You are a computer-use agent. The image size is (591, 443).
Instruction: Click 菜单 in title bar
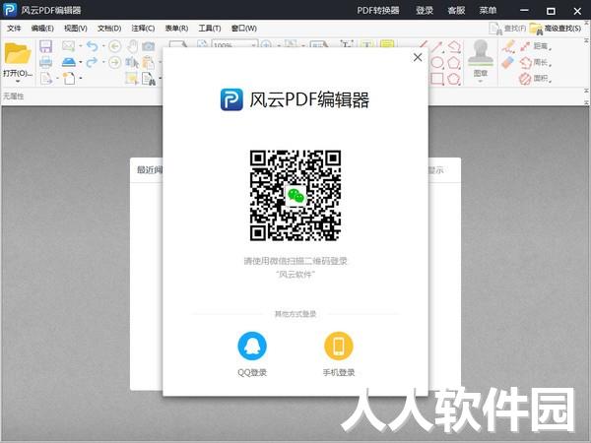pos(488,10)
